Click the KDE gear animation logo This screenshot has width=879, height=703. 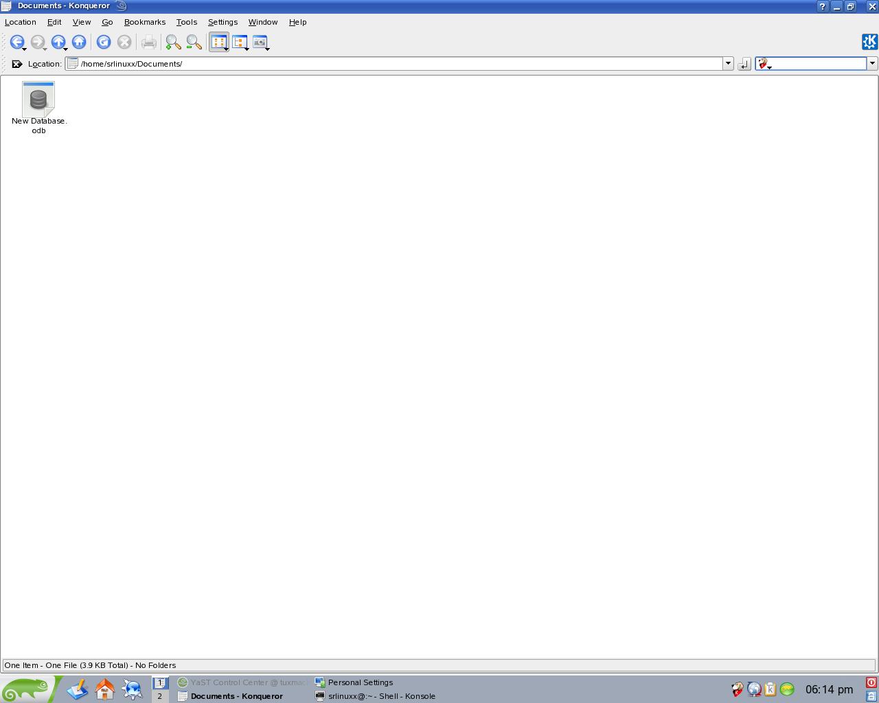pos(869,42)
